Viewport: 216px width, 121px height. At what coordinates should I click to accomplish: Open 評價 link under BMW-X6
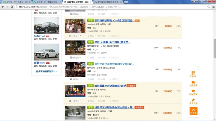pyautogui.click(x=55, y=39)
